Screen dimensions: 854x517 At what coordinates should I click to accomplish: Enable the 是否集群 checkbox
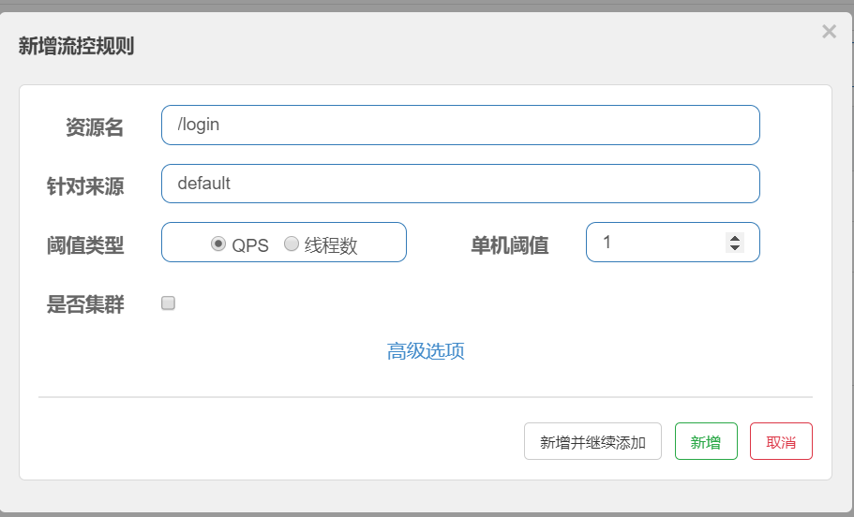point(169,303)
